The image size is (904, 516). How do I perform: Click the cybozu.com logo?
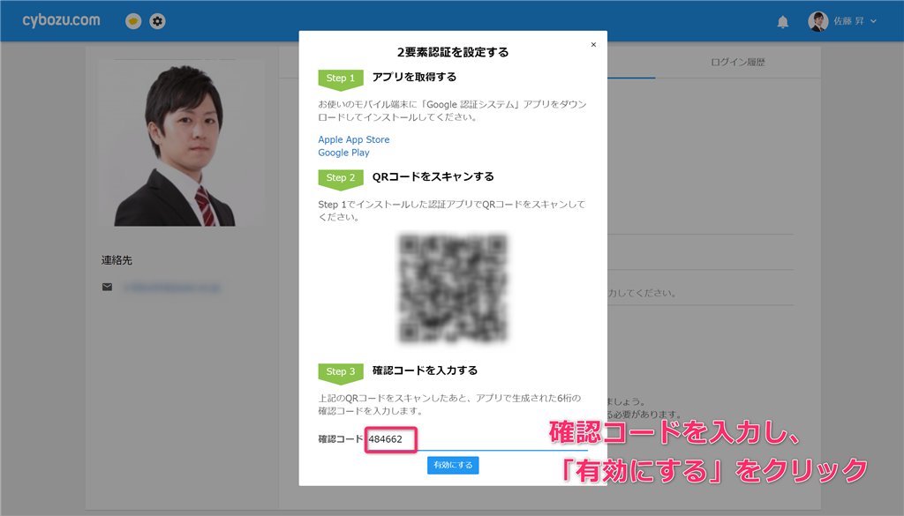click(x=61, y=21)
